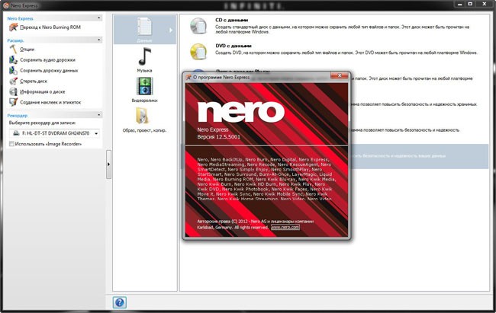Click the Переход к Nero Burning ROM link
This screenshot has width=496, height=313.
pyautogui.click(x=50, y=27)
